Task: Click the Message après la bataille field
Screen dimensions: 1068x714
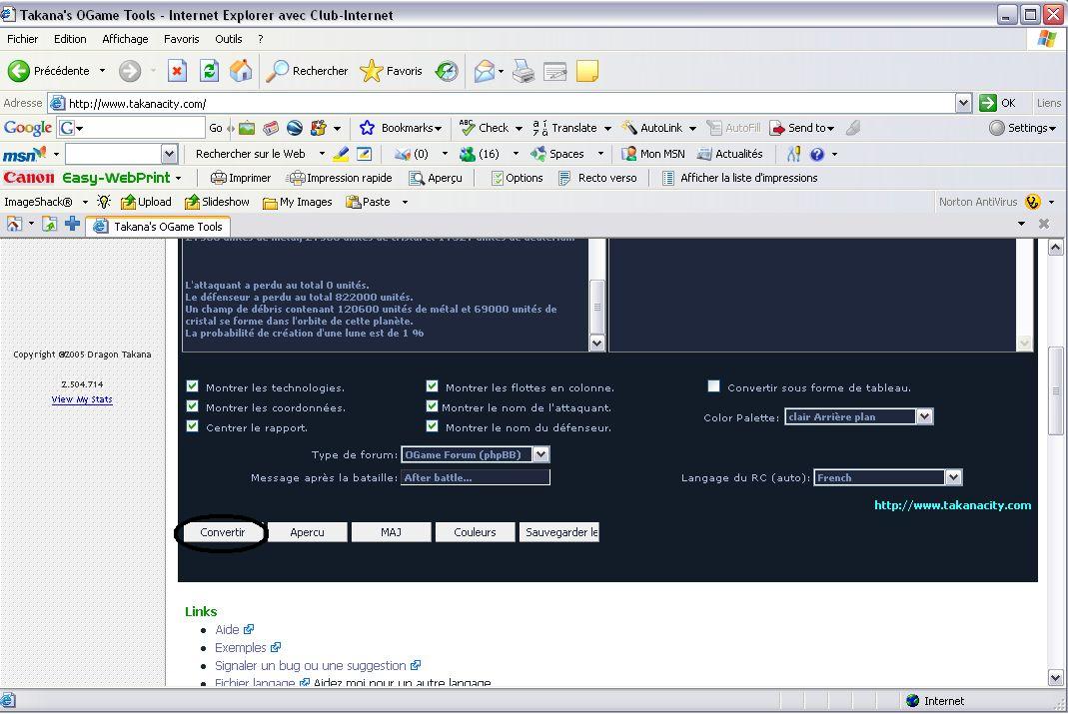Action: click(x=475, y=477)
